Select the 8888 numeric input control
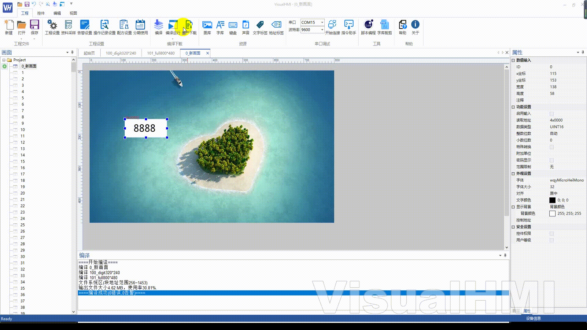Image resolution: width=587 pixels, height=330 pixels. [146, 128]
